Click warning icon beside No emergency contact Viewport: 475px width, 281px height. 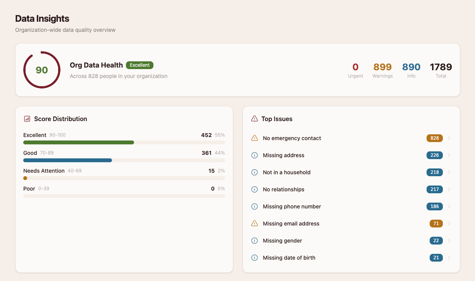[255, 138]
